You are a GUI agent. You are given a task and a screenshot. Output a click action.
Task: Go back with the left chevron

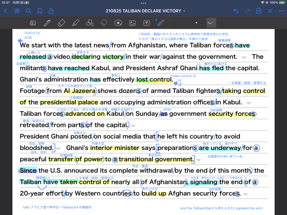pyautogui.click(x=6, y=11)
